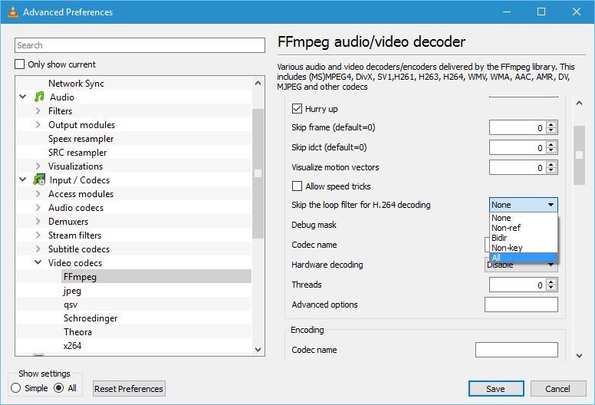Choose Bidir in the loop filter list
This screenshot has width=595, height=405.
(523, 238)
